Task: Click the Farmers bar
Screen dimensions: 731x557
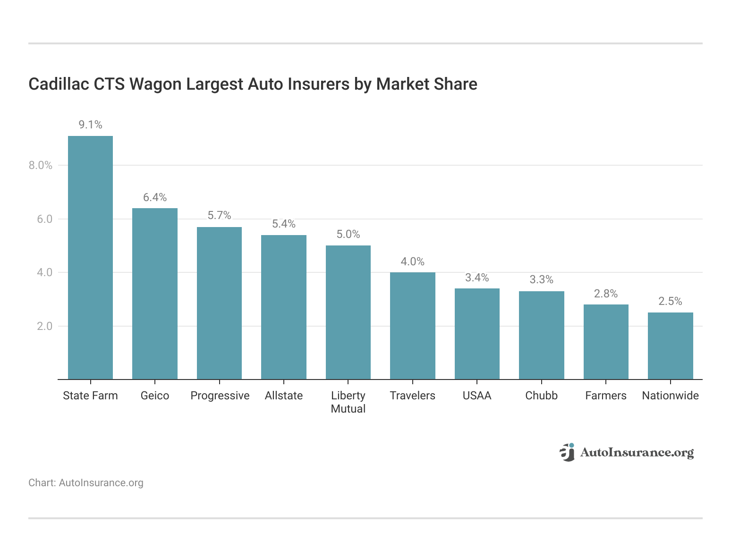Action: (x=606, y=342)
